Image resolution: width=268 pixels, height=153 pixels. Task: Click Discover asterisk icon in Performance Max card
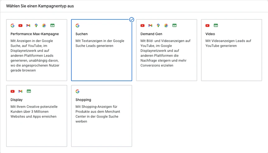point(44,25)
